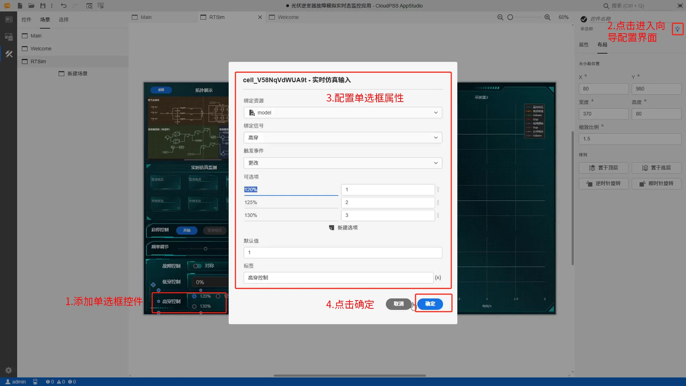Click the zoom in magnifier icon
686x386 pixels.
(547, 17)
